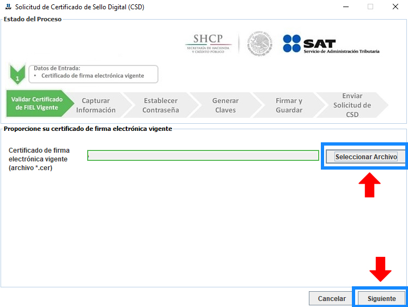
Task: Select the Validar Certificado de FIEL Vigente step
Action: pos(36,104)
